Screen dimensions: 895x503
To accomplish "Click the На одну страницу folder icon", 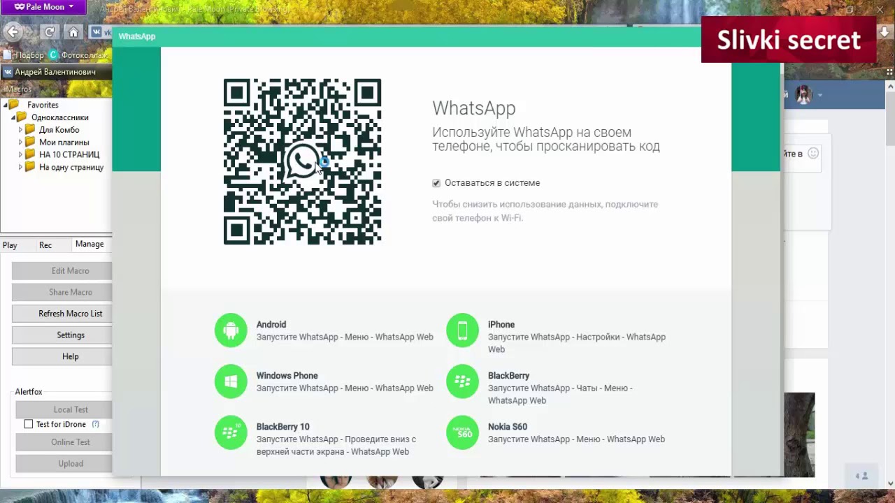I will coord(30,167).
